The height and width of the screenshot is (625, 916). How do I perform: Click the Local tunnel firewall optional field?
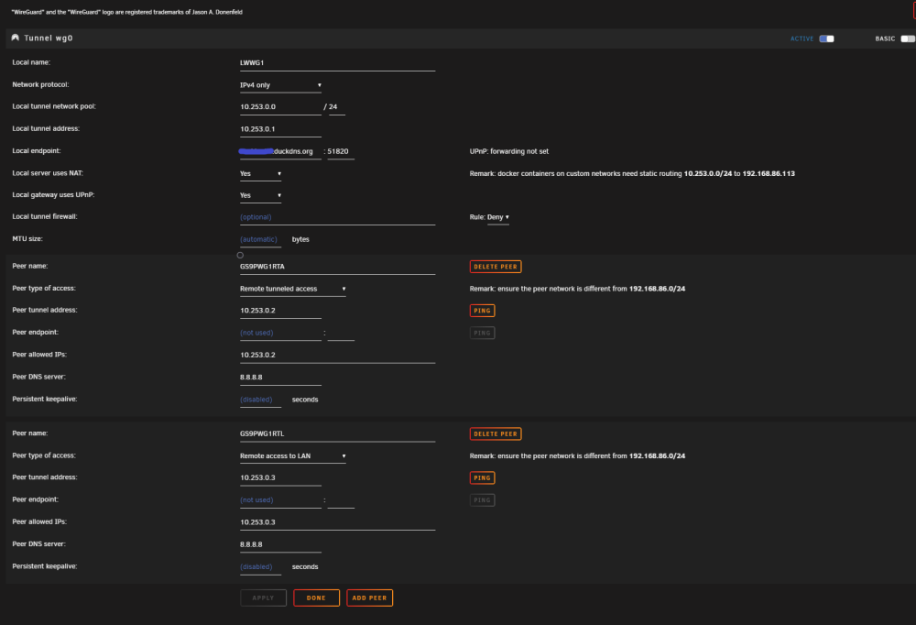click(x=337, y=217)
